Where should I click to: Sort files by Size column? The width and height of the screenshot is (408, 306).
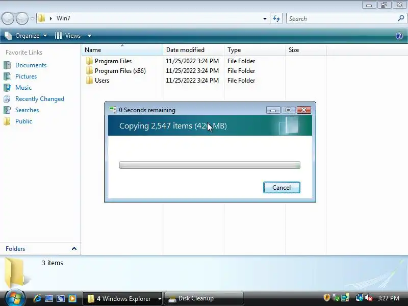(x=305, y=49)
